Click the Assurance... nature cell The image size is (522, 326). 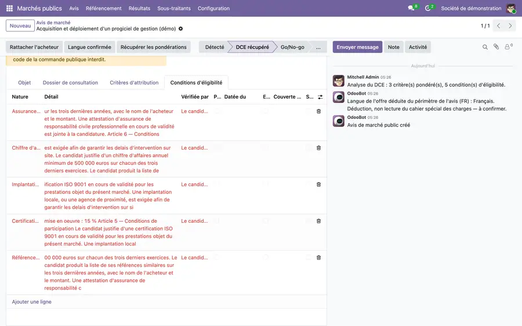(26, 111)
